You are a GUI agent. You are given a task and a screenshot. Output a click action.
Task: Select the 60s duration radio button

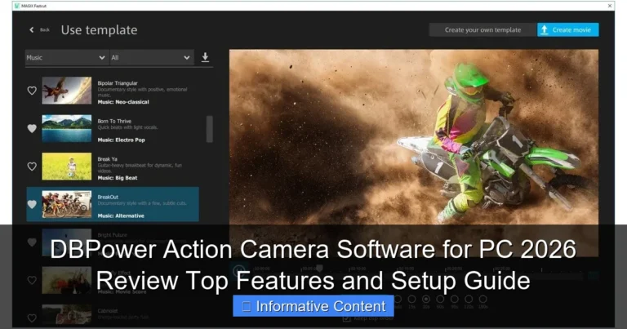[440, 299]
